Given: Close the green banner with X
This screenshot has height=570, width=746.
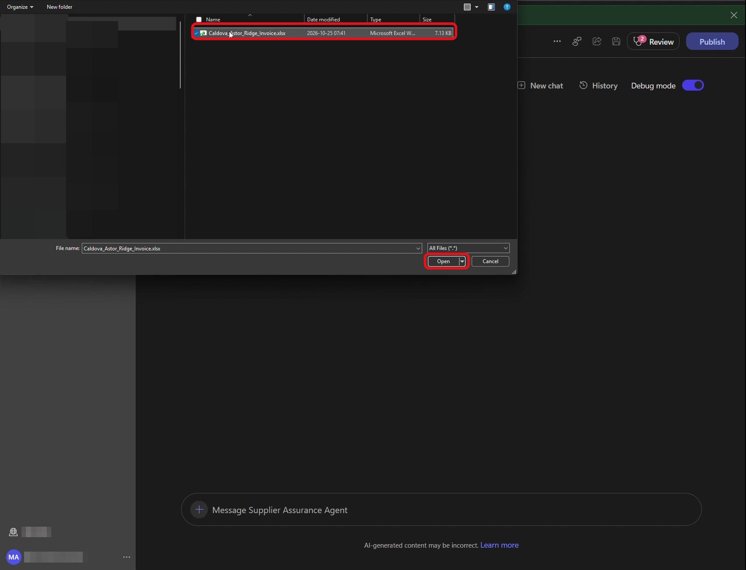Looking at the screenshot, I should coord(734,15).
